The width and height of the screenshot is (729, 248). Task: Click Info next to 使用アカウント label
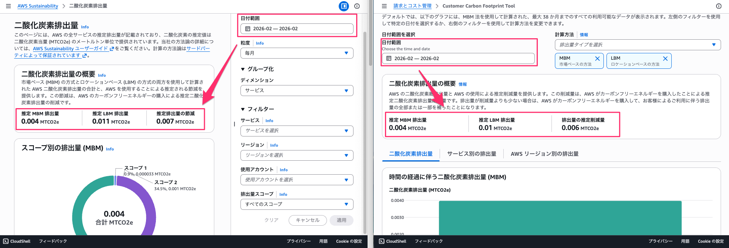pyautogui.click(x=284, y=170)
